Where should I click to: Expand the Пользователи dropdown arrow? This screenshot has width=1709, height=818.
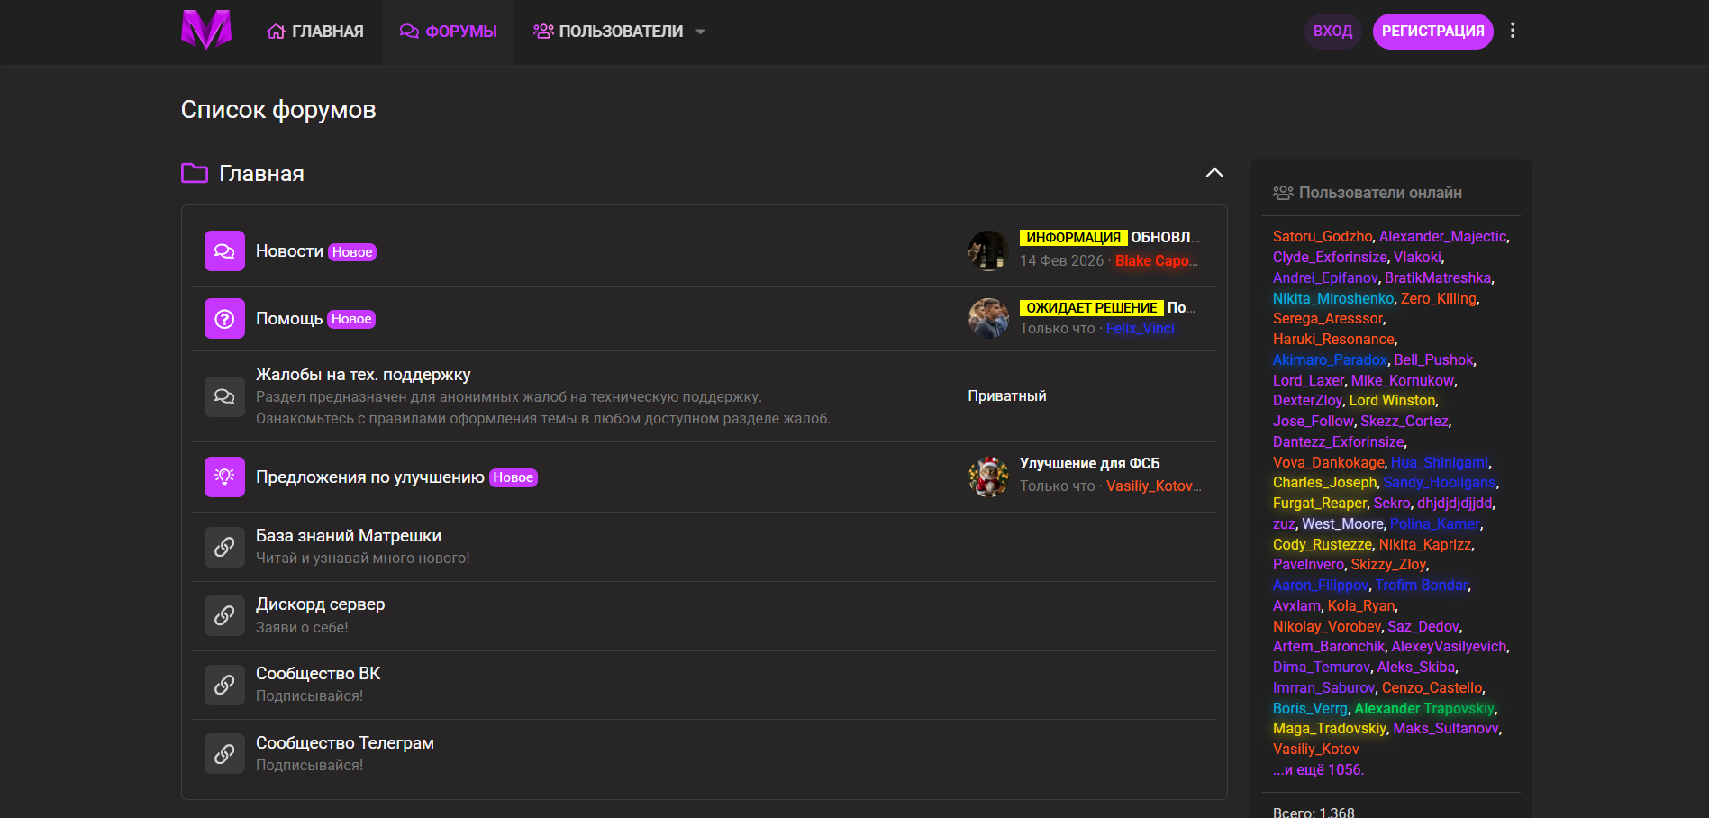(x=700, y=32)
